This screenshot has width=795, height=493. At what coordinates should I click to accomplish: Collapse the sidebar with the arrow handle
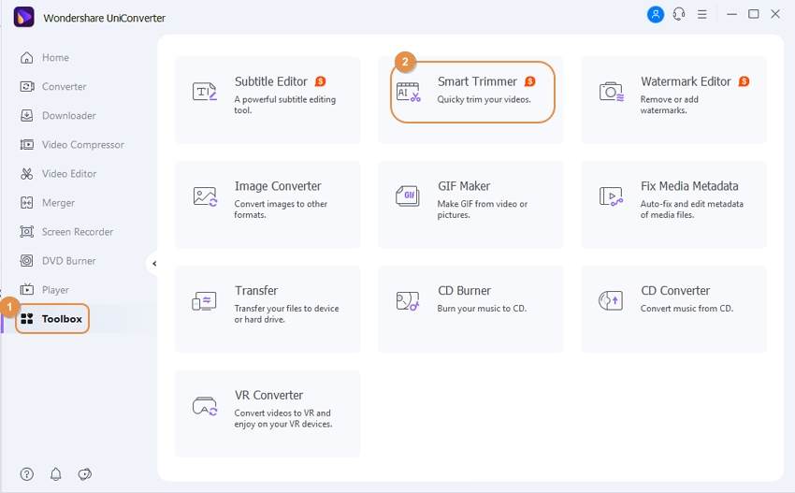(153, 264)
